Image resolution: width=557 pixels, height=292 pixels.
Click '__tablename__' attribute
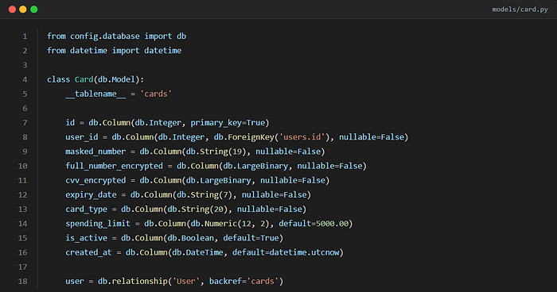95,94
